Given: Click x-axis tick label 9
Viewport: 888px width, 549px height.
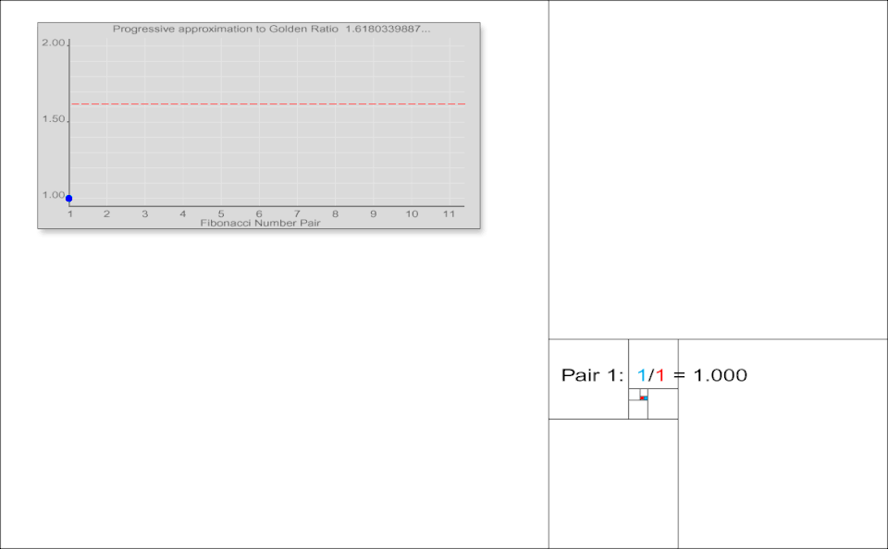Looking at the screenshot, I should [x=373, y=214].
